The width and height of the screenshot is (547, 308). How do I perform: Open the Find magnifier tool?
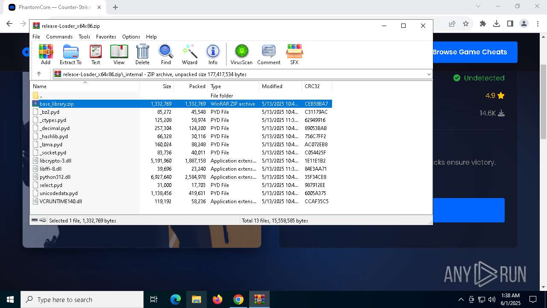pos(166,54)
